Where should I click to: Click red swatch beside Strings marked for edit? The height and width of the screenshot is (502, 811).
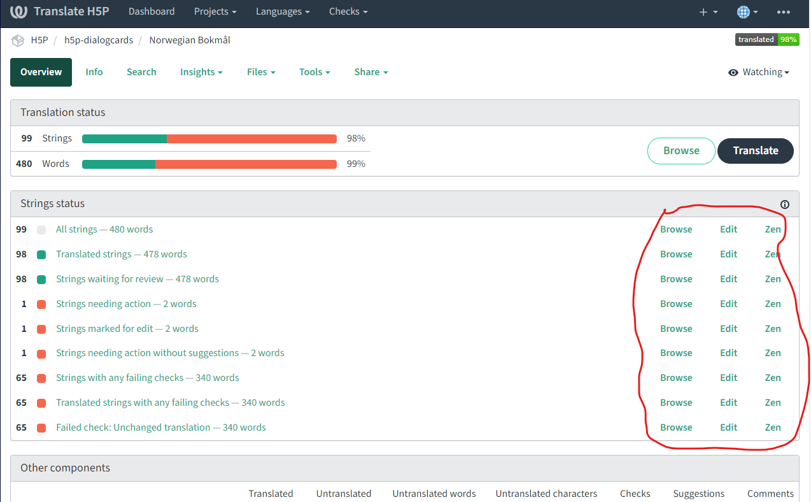tap(41, 329)
